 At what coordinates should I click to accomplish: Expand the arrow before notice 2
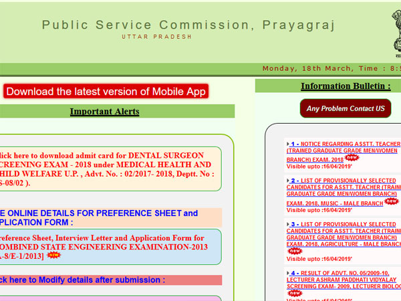pyautogui.click(x=288, y=181)
